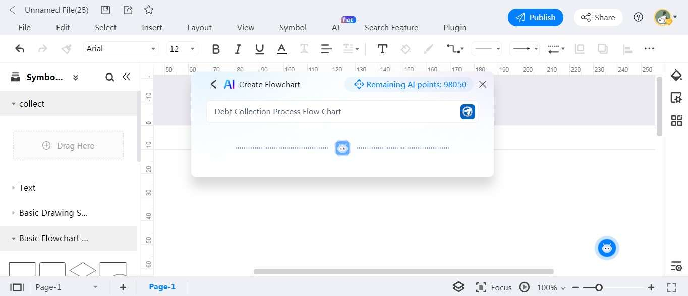Select the Text tool
Image resolution: width=688 pixels, height=296 pixels.
[x=383, y=49]
